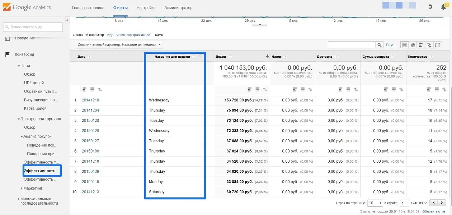Collapse the left sidebar with the arrow handle

pos(67,20)
